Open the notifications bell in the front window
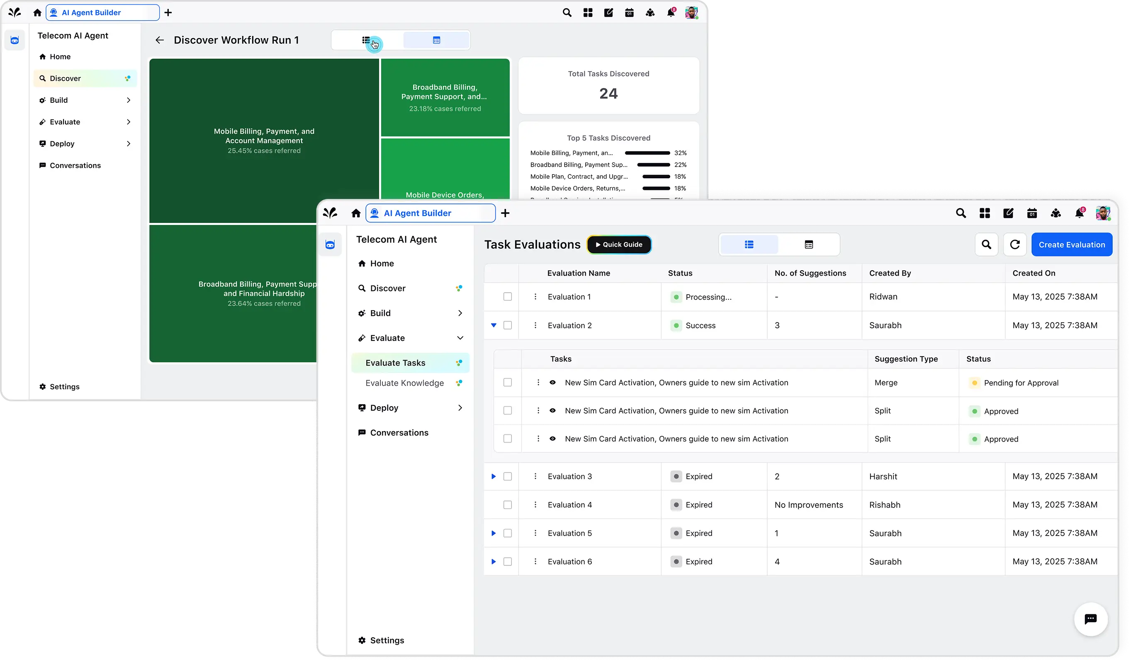 [x=1080, y=213]
